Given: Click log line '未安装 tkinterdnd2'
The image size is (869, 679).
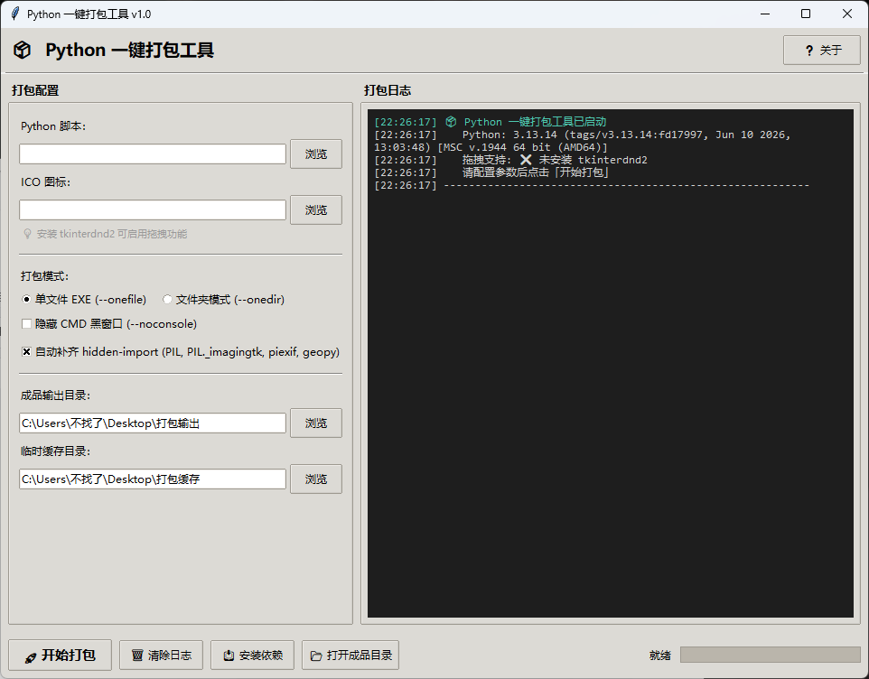Looking at the screenshot, I should (593, 160).
